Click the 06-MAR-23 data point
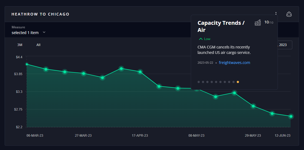 27,64
